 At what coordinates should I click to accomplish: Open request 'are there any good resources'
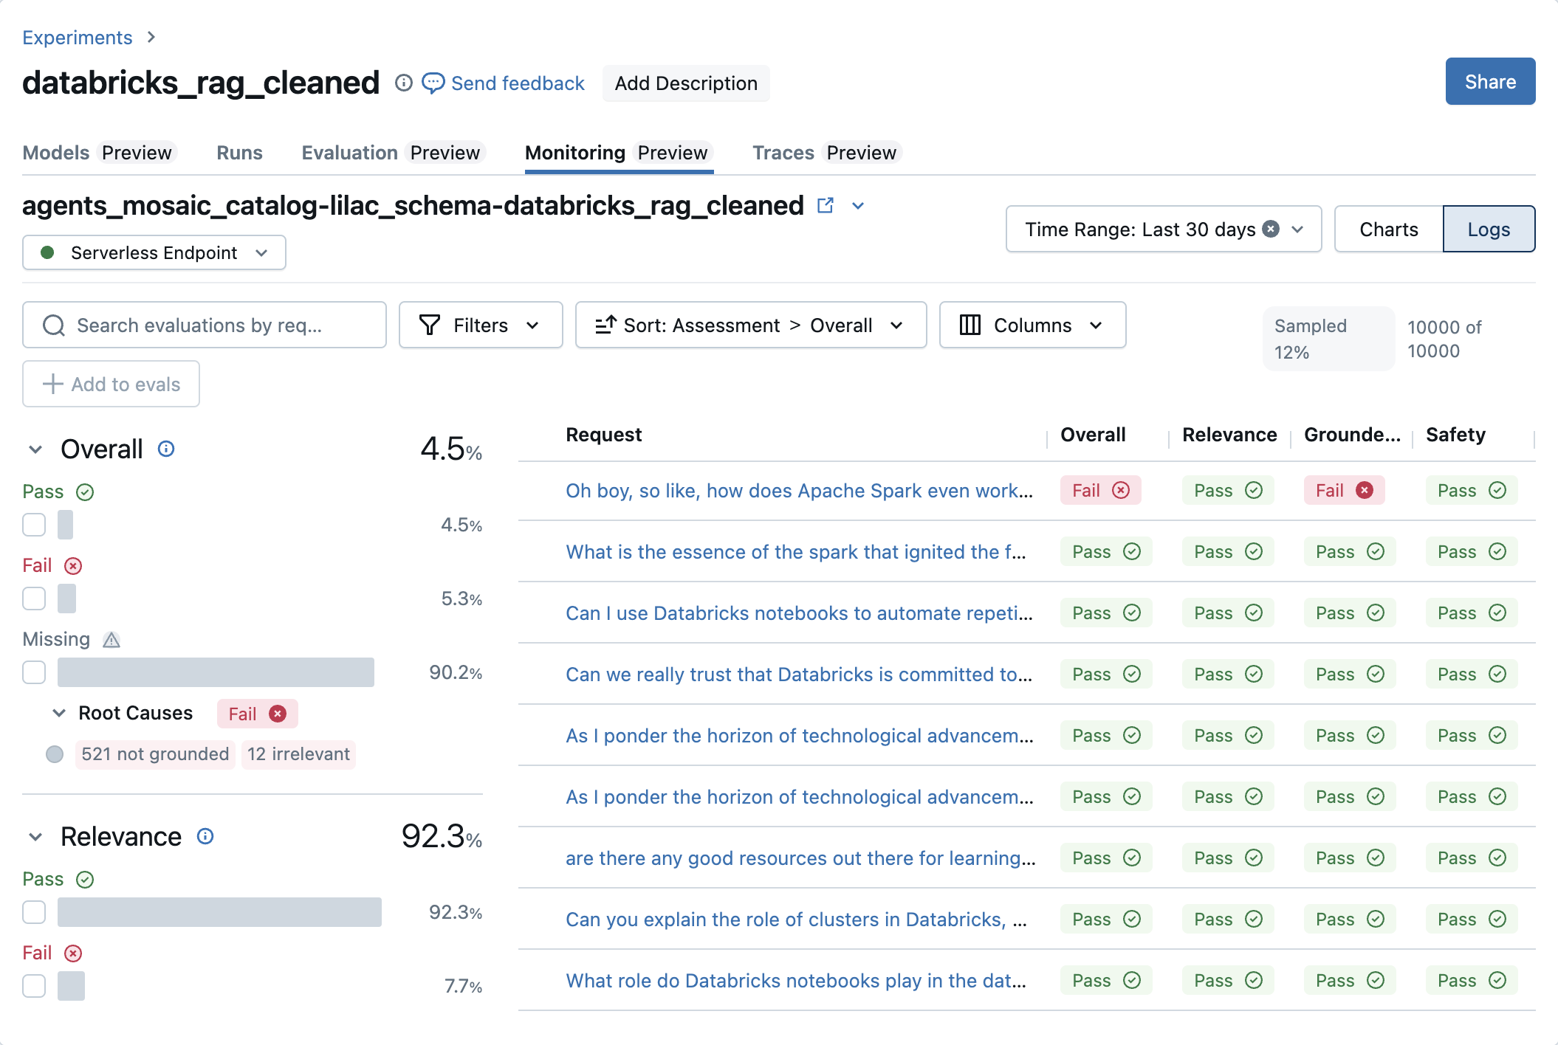coord(800,858)
